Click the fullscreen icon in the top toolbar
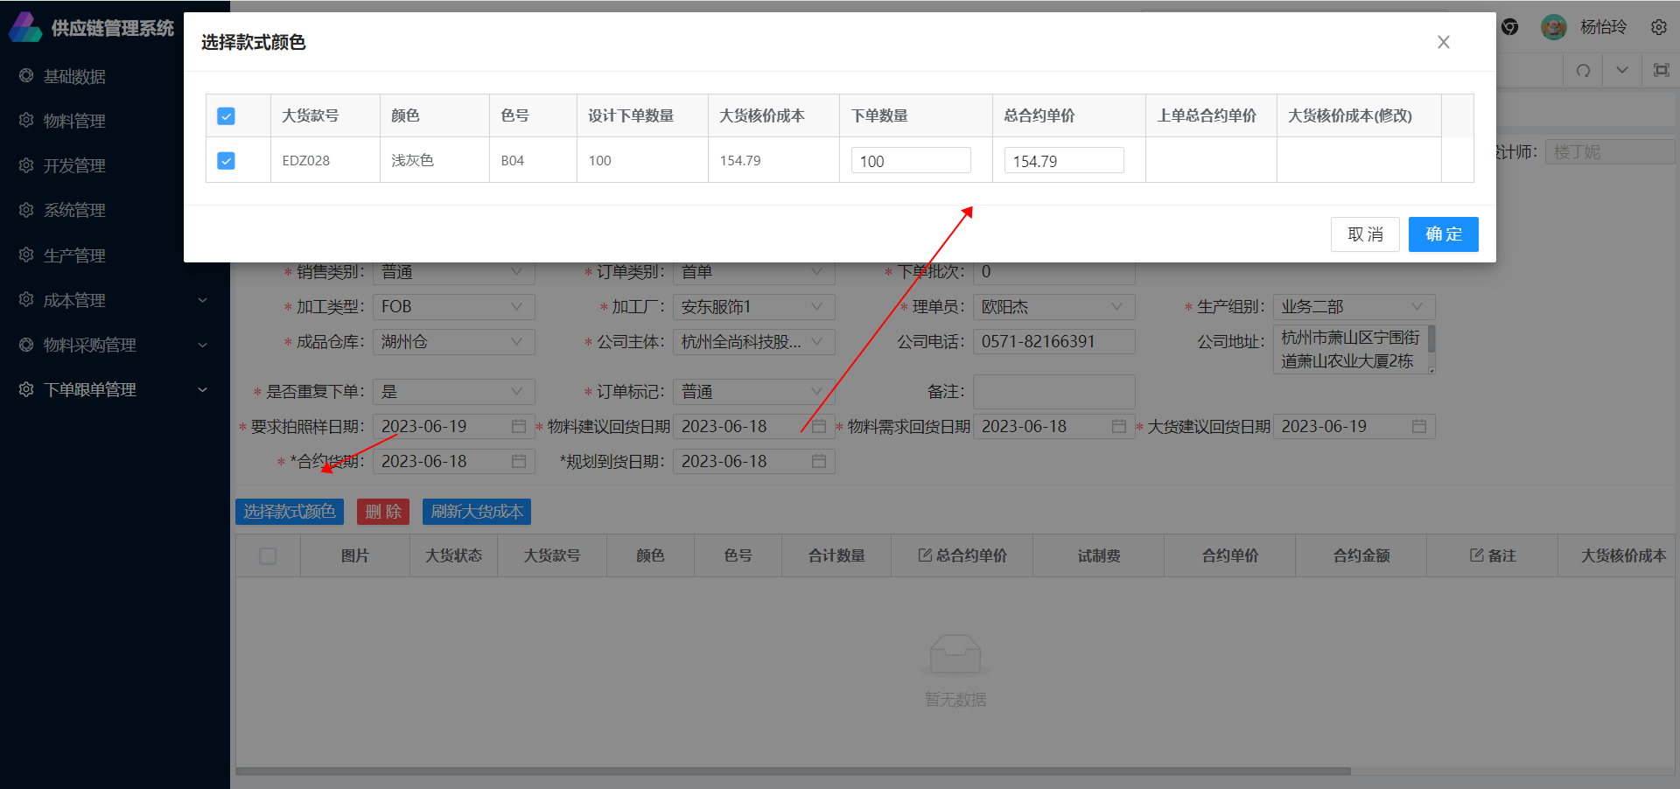Viewport: 1680px width, 789px height. (1661, 71)
